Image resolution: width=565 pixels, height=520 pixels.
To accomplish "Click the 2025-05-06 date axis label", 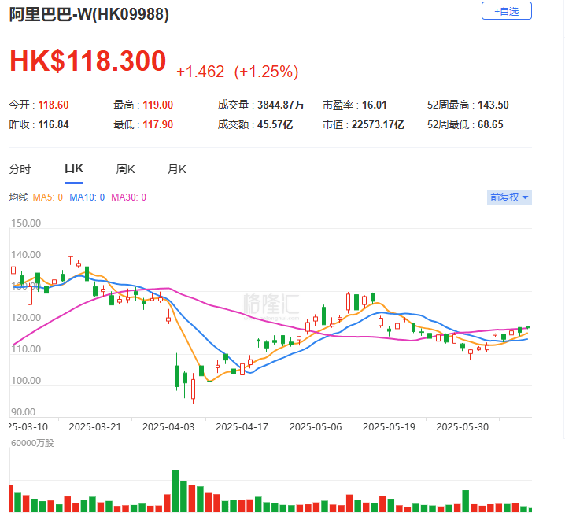I will pyautogui.click(x=316, y=427).
